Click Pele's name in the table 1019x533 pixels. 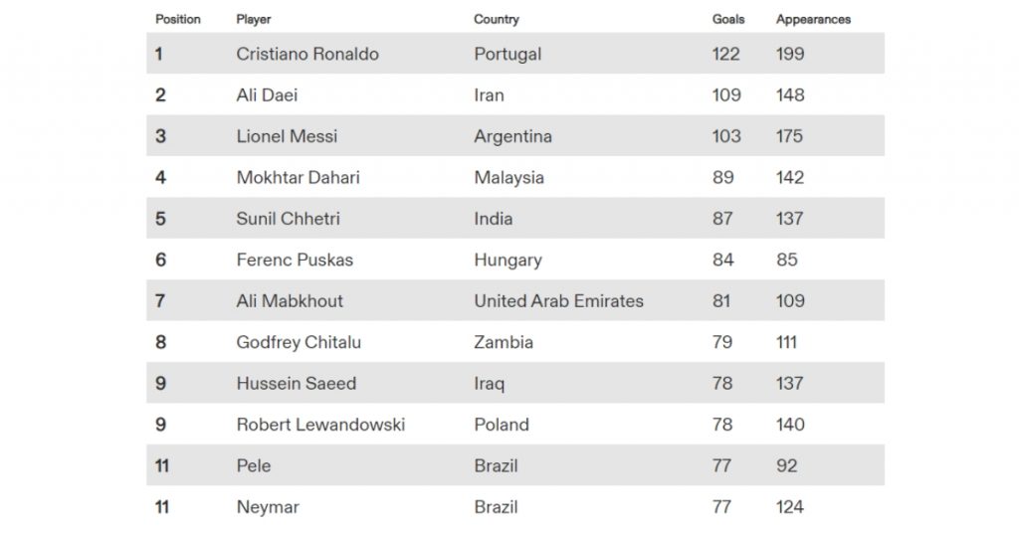pos(254,466)
